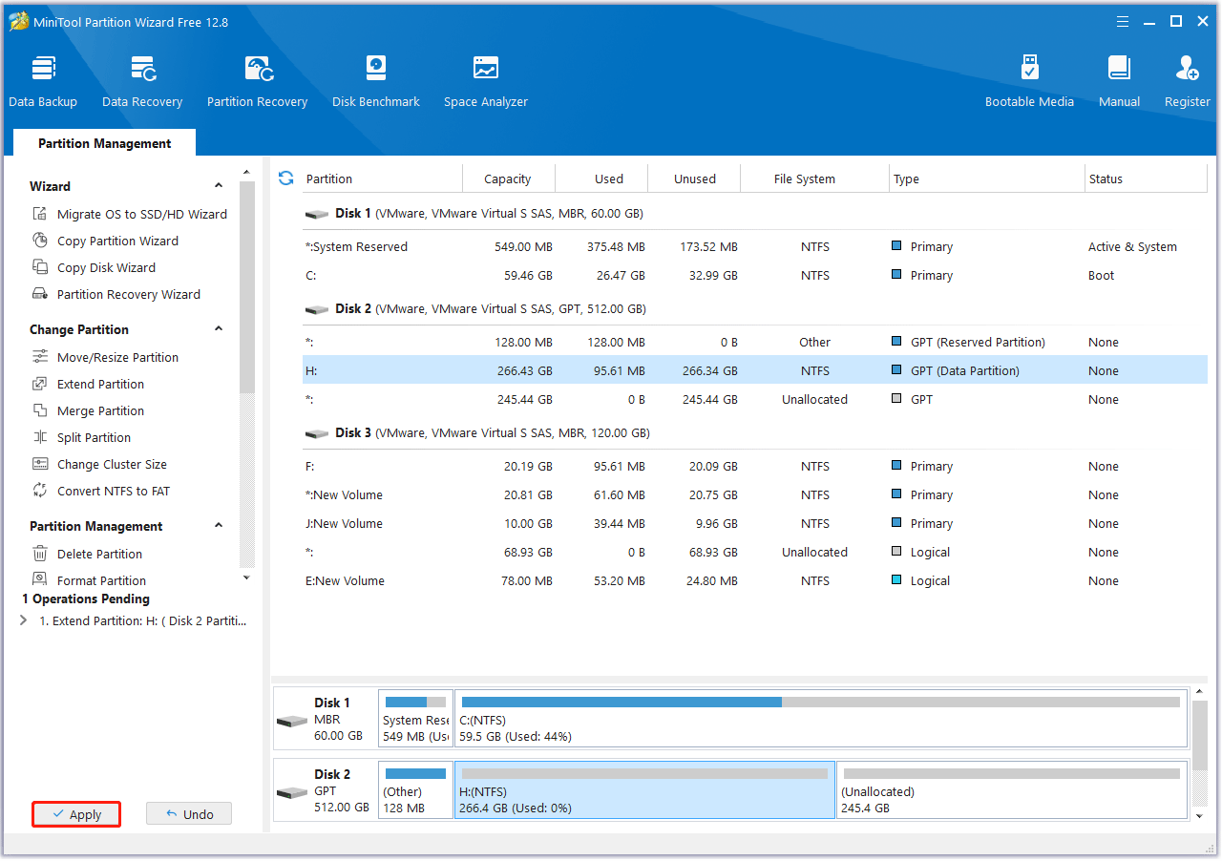
Task: Collapse the Wizard section
Action: coord(219,186)
